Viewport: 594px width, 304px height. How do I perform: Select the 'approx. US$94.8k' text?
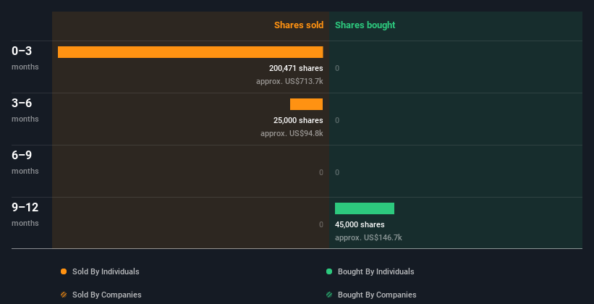292,133
